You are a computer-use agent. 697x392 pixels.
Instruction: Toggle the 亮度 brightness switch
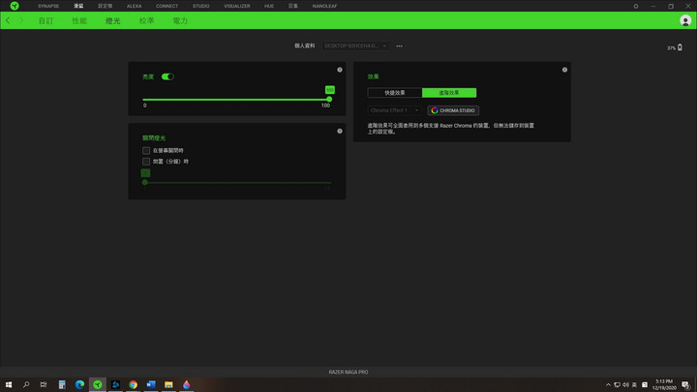pos(167,76)
